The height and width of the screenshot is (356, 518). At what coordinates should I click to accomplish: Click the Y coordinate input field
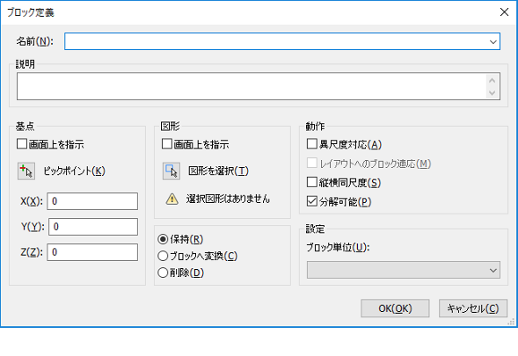pyautogui.click(x=93, y=227)
